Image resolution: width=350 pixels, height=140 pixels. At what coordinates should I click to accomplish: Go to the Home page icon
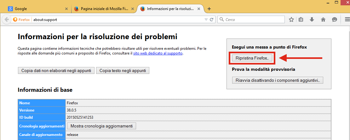[323, 19]
